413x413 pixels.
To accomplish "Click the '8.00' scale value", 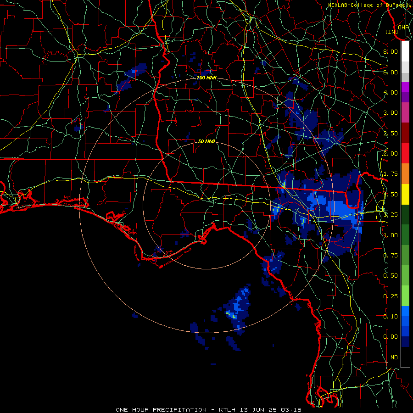I will coord(391,51).
